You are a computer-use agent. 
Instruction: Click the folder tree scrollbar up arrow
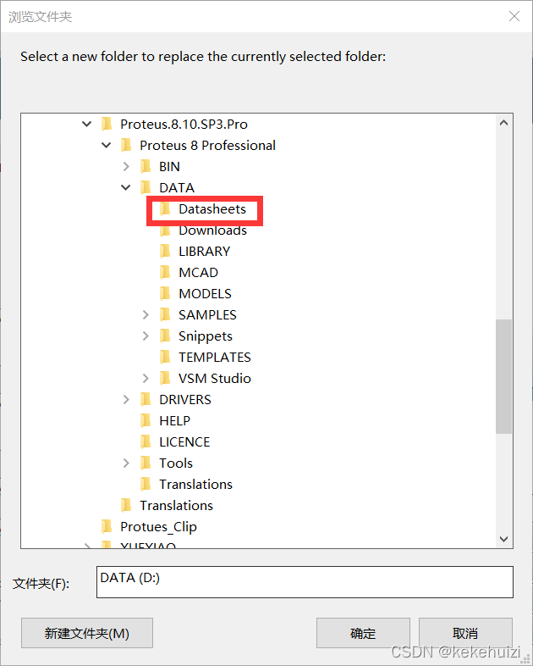(503, 123)
